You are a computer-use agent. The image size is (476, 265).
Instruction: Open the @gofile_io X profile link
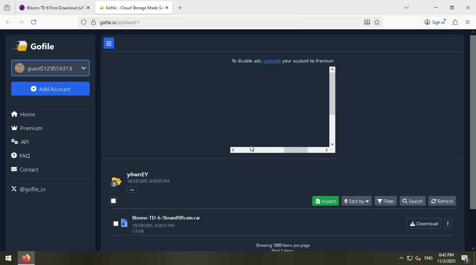[x=28, y=189]
